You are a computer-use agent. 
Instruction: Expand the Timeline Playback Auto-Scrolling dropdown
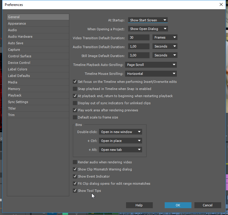[151, 65]
